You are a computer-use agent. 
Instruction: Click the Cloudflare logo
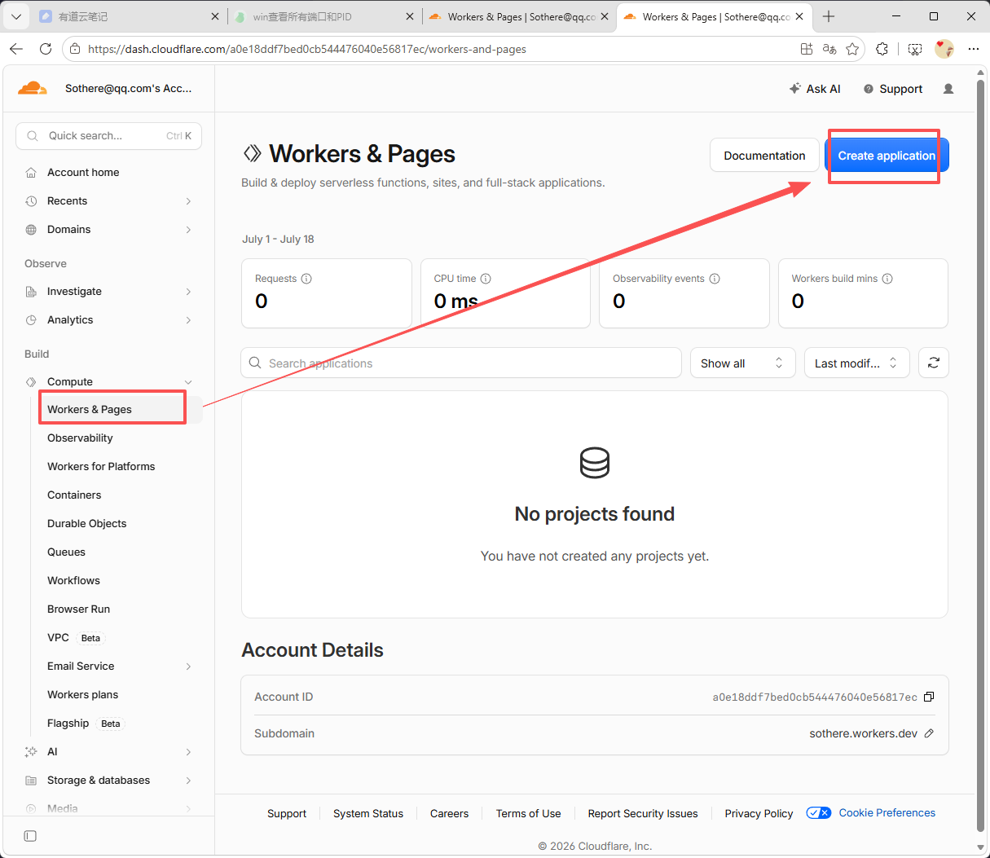33,88
